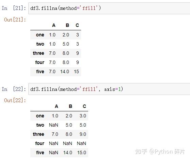Click the 15.0 cell in second table
The width and height of the screenshot is (190, 160).
(x=82, y=153)
